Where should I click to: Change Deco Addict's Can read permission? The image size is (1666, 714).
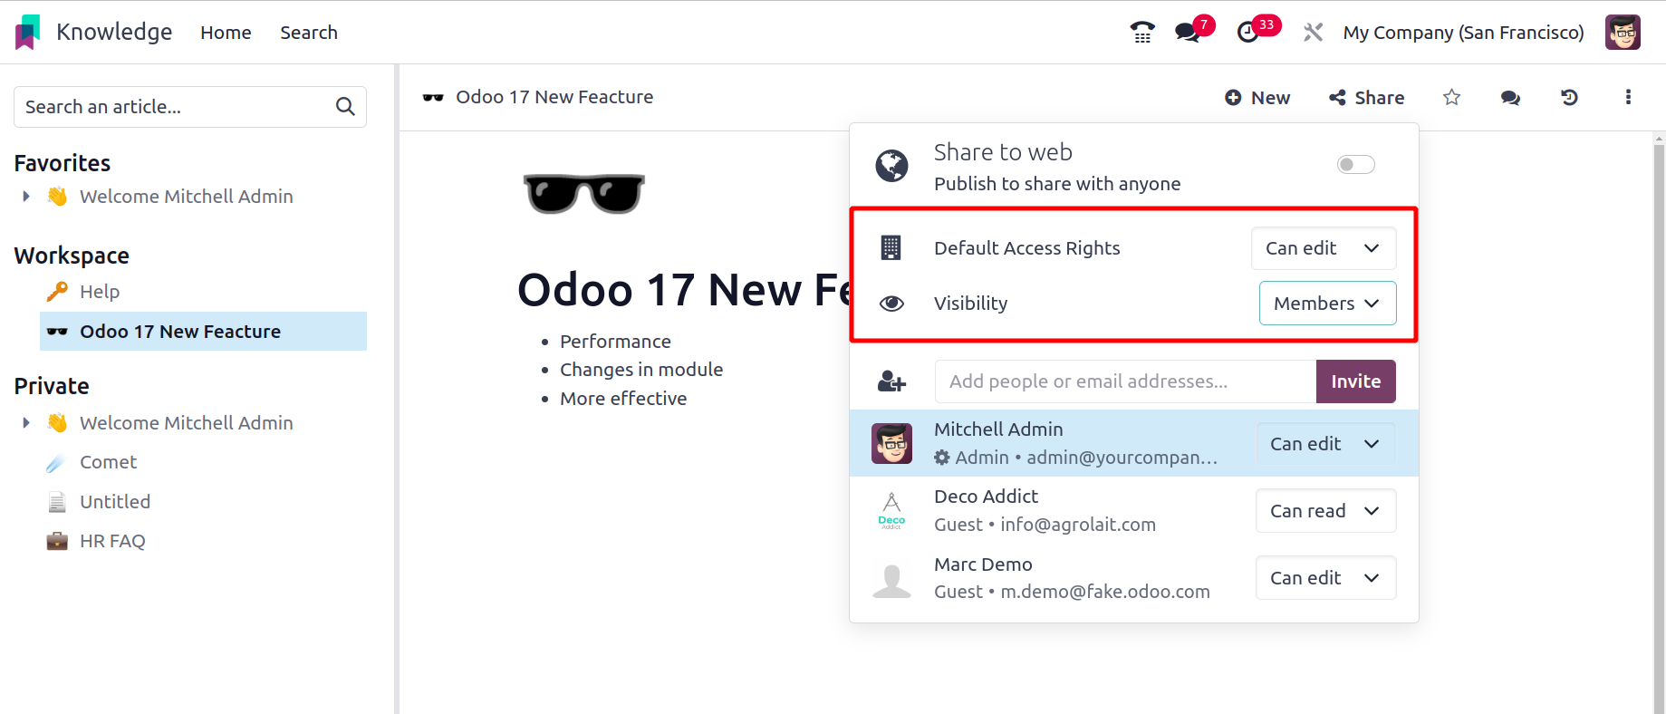click(1325, 511)
